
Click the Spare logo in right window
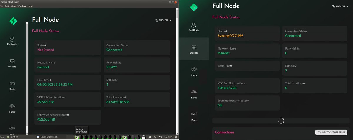click(x=194, y=7)
